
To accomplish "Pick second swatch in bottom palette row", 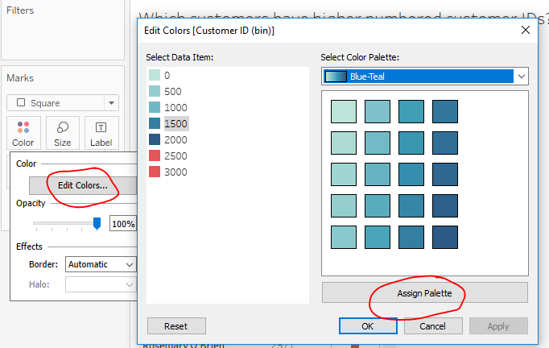I will pos(378,238).
